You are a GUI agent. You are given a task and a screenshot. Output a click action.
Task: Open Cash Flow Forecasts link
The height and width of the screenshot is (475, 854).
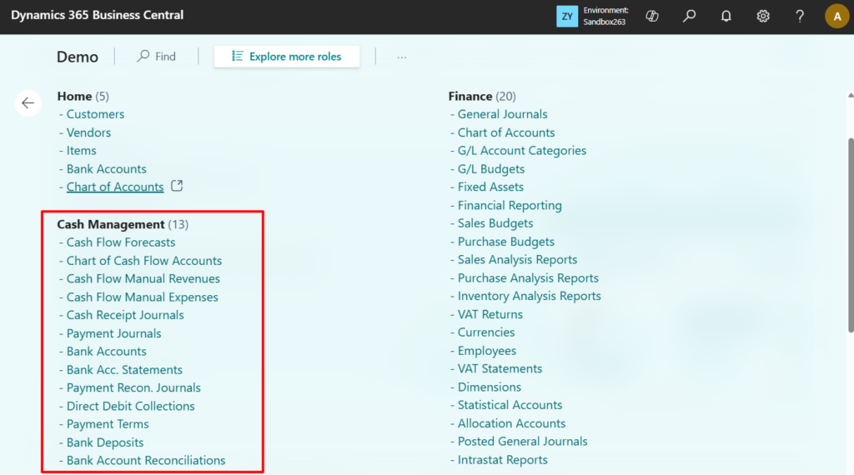pyautogui.click(x=121, y=242)
